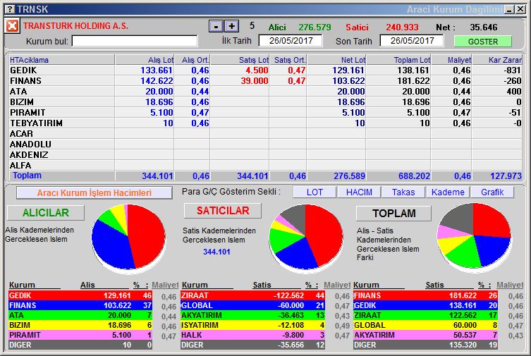Select the GEDIK row in top table

pyautogui.click(x=265, y=70)
